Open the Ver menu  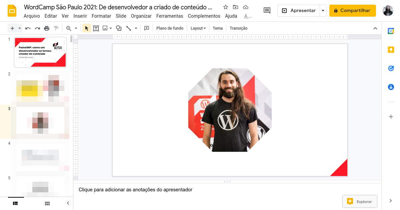point(65,16)
